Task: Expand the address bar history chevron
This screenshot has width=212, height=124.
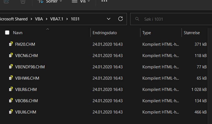Action: pyautogui.click(x=109, y=19)
